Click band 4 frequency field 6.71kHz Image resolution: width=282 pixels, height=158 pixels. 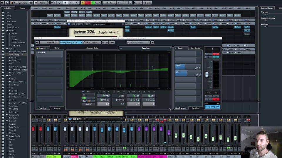pos(149,100)
